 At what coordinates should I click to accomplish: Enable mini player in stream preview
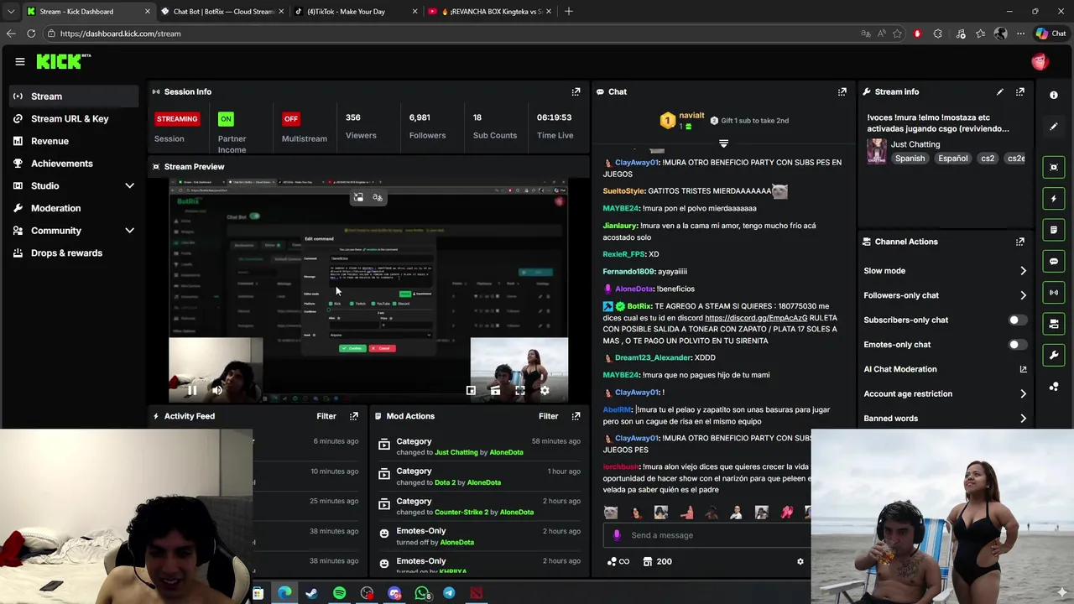[x=471, y=390]
